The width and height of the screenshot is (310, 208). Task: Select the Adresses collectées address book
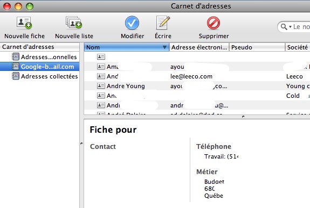click(x=39, y=76)
